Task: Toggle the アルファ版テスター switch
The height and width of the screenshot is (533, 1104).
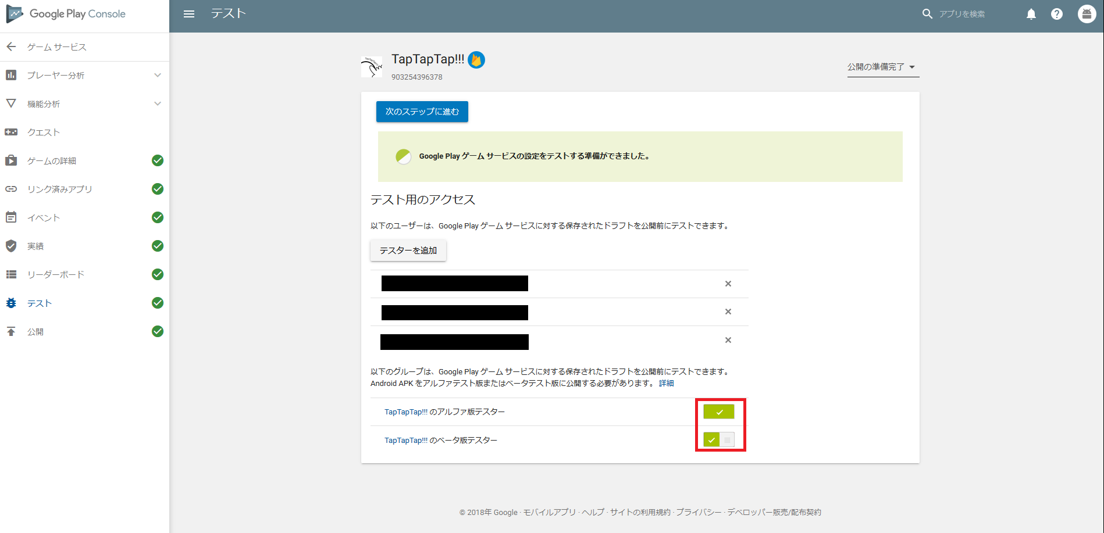Action: point(719,412)
